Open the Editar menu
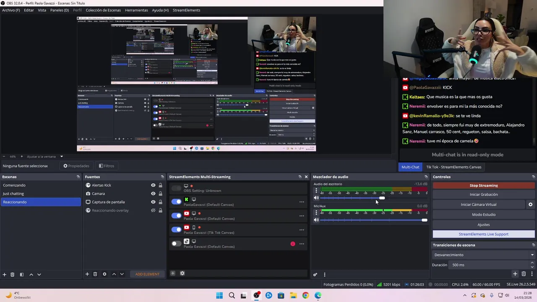Viewport: 537px width, 302px height. 29,10
